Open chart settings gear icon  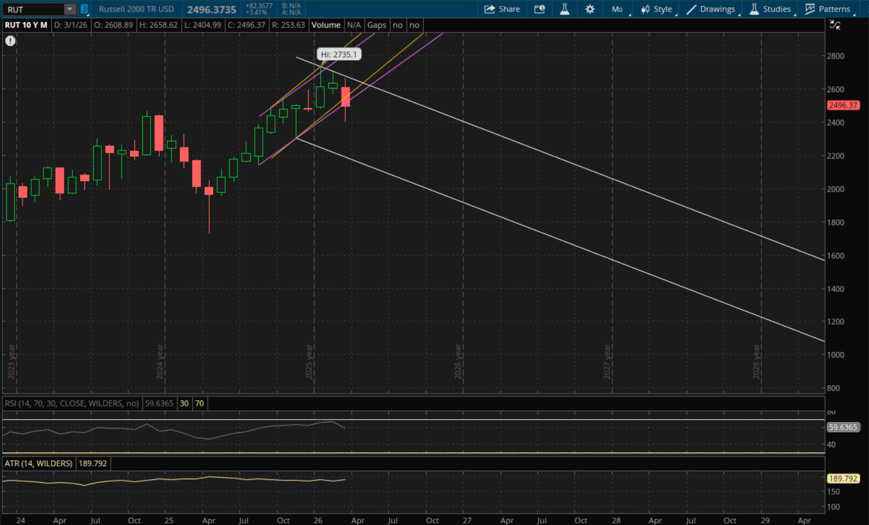[x=590, y=9]
